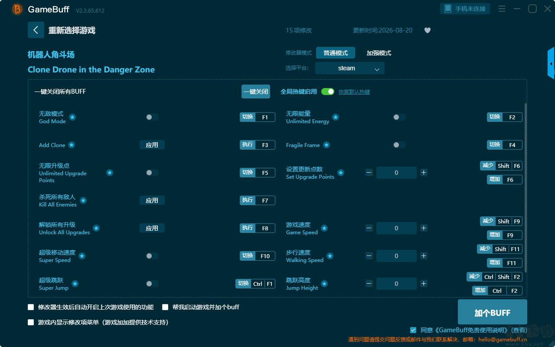The width and height of the screenshot is (555, 347).
Task: Click Super Jump Ctrl F1 hotkey button
Action: [x=255, y=284]
